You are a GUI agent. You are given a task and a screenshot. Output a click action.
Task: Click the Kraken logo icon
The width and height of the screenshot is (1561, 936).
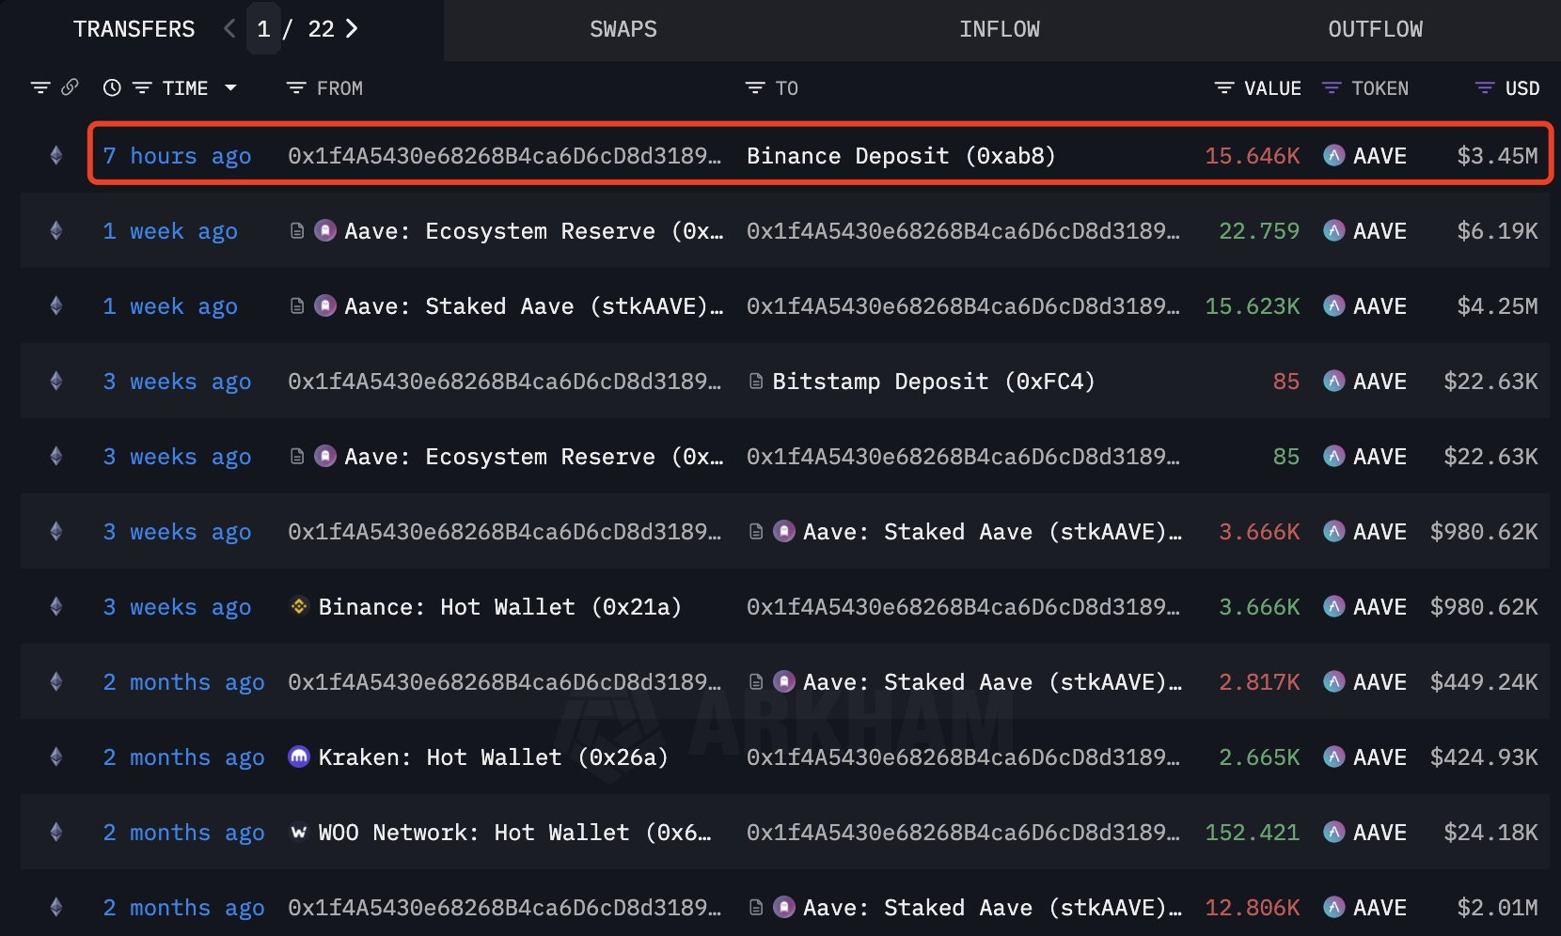pos(299,757)
